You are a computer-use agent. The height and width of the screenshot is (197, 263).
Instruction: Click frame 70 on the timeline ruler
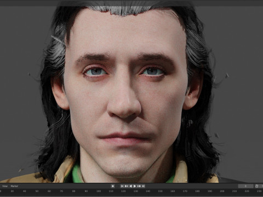pyautogui.click(x=61, y=191)
